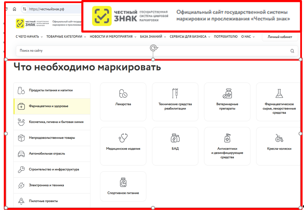The image size is (304, 210).
Task: Click the rotation handle above the selected picture
Action: 154,48
